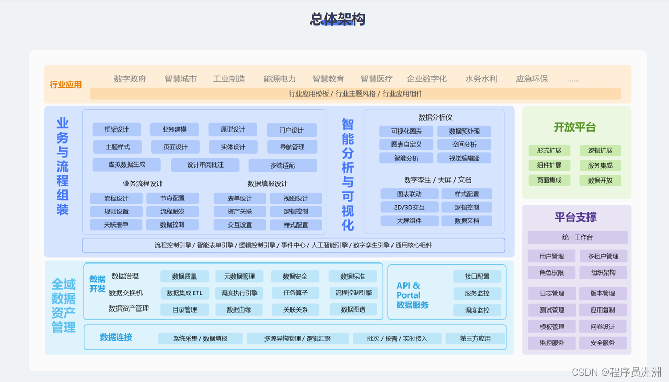This screenshot has width=669, height=382.
Task: 点击「智慧城市」应用入口
Action: tap(180, 79)
